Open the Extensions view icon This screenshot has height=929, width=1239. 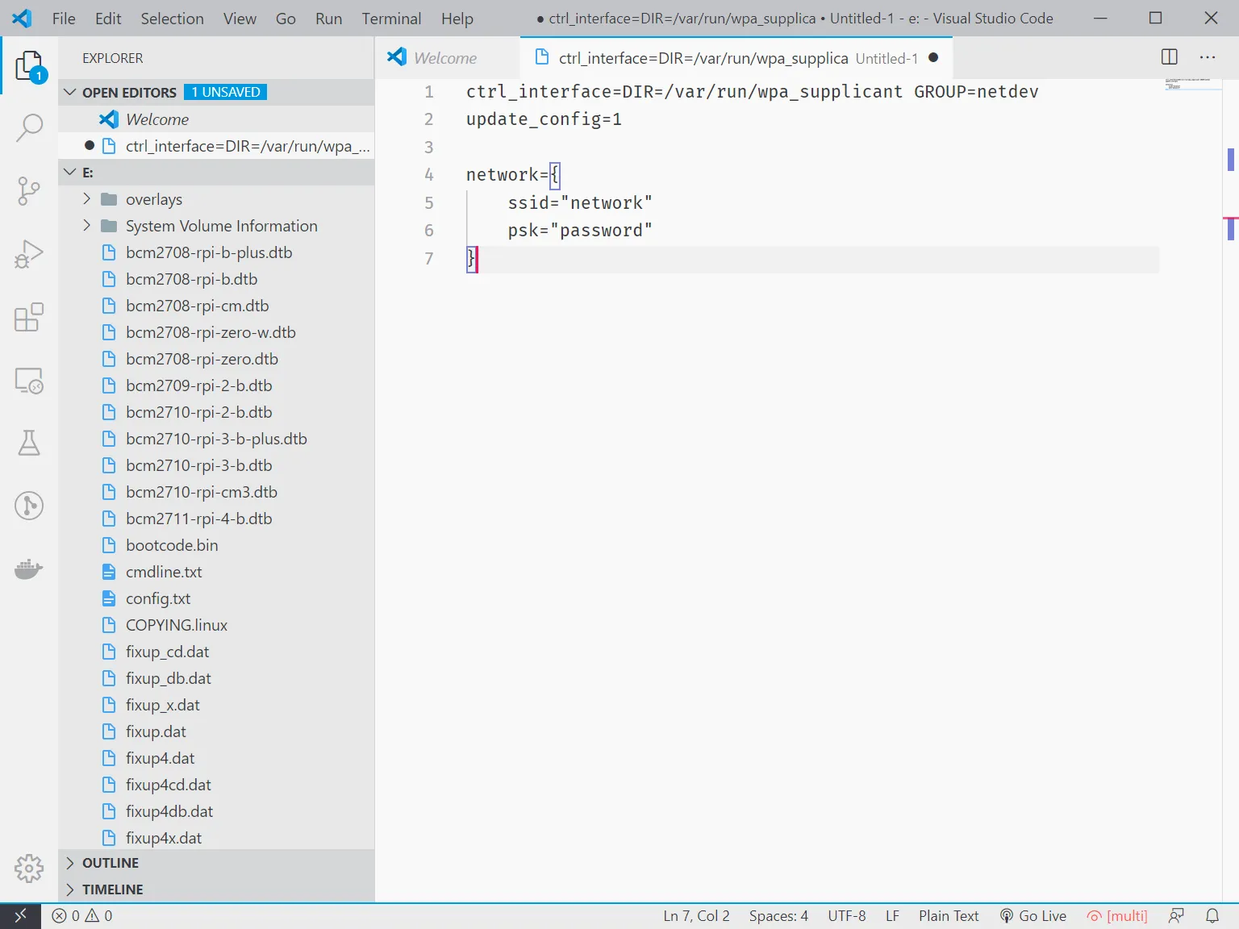29,317
